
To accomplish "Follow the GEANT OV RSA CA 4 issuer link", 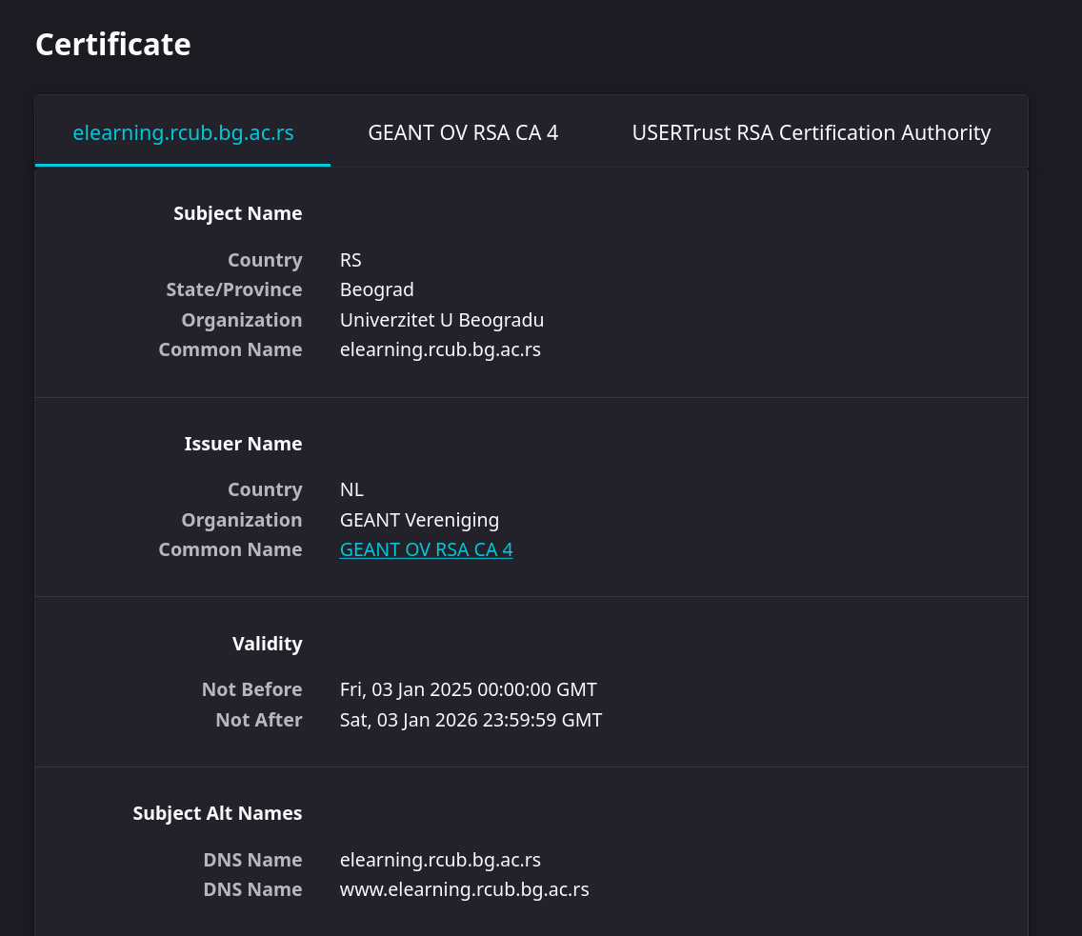I will click(426, 549).
